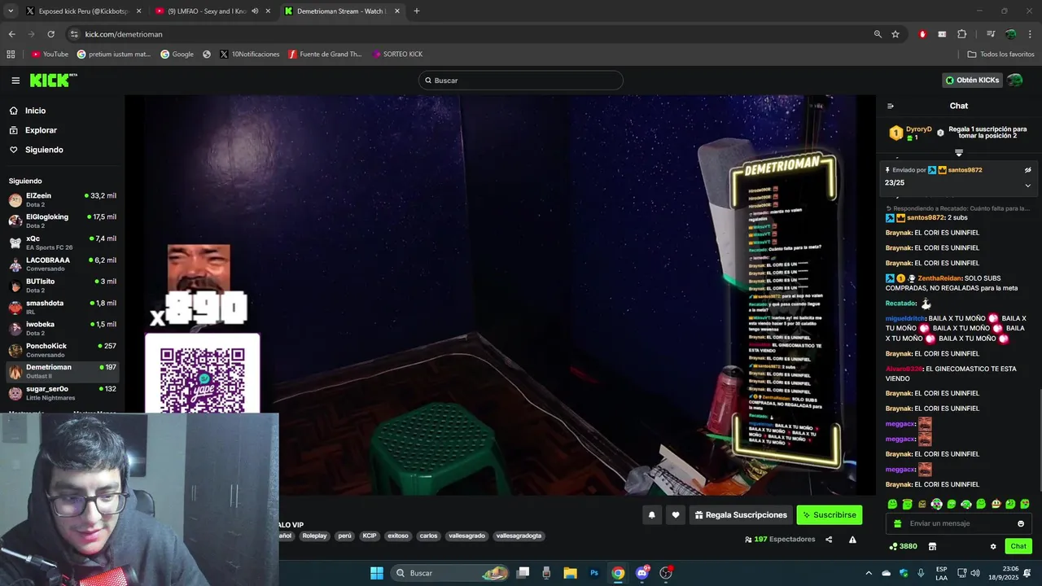
Task: Open the tab search dropdown arrow
Action: click(x=11, y=11)
